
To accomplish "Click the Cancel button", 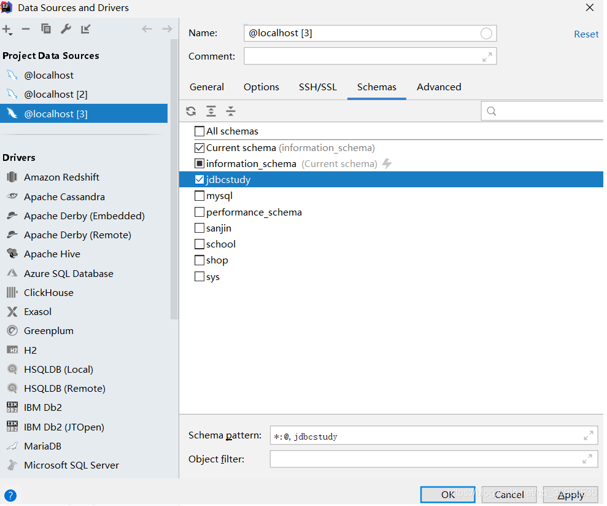I will pos(509,495).
